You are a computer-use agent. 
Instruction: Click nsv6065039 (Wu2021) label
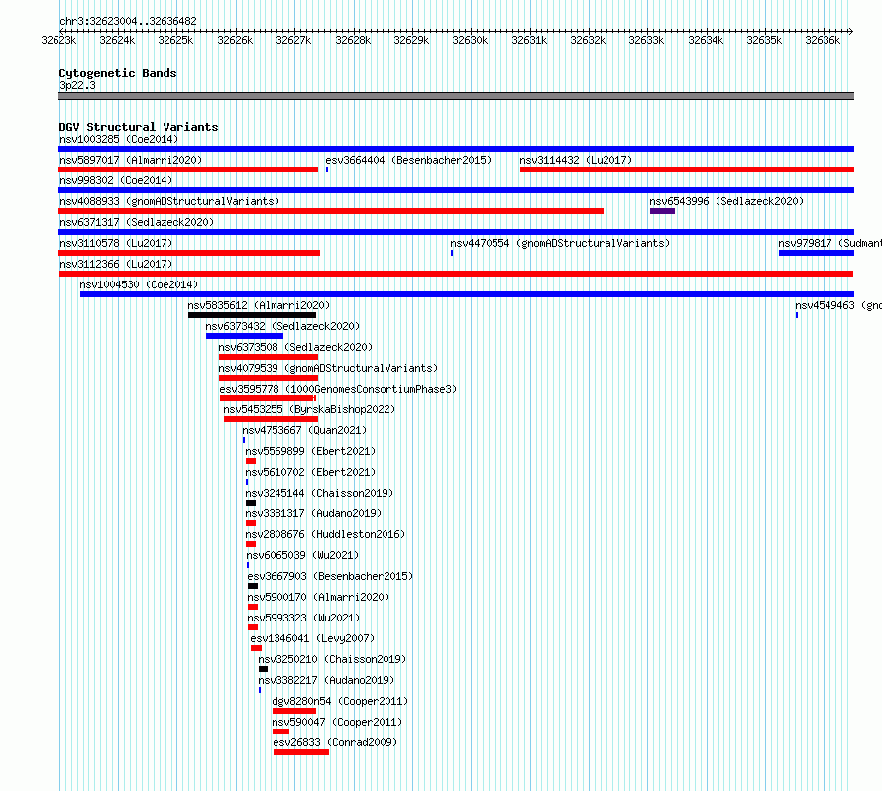pyautogui.click(x=302, y=555)
